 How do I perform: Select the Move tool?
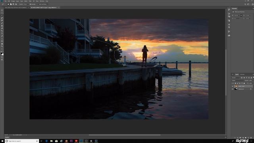point(2,10)
